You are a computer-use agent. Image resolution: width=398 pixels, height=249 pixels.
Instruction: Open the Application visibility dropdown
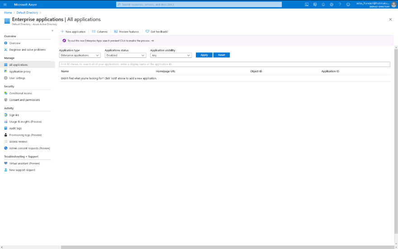(171, 55)
